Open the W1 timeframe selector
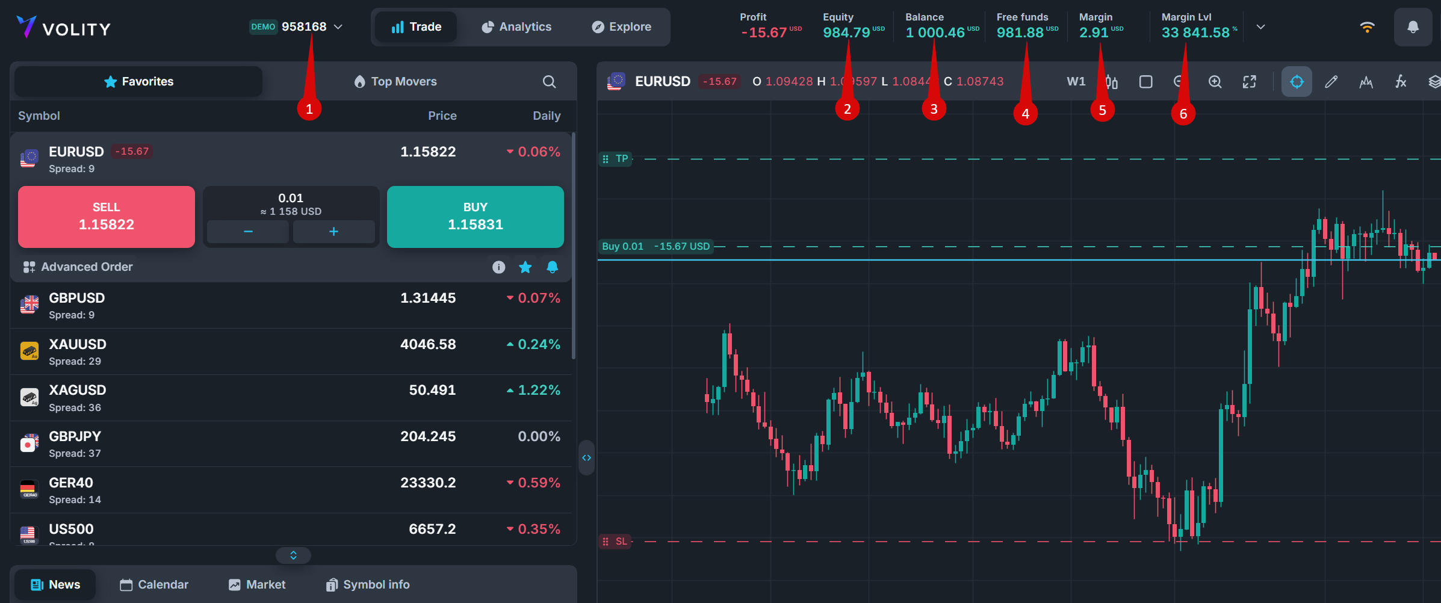Image resolution: width=1441 pixels, height=603 pixels. (1076, 82)
